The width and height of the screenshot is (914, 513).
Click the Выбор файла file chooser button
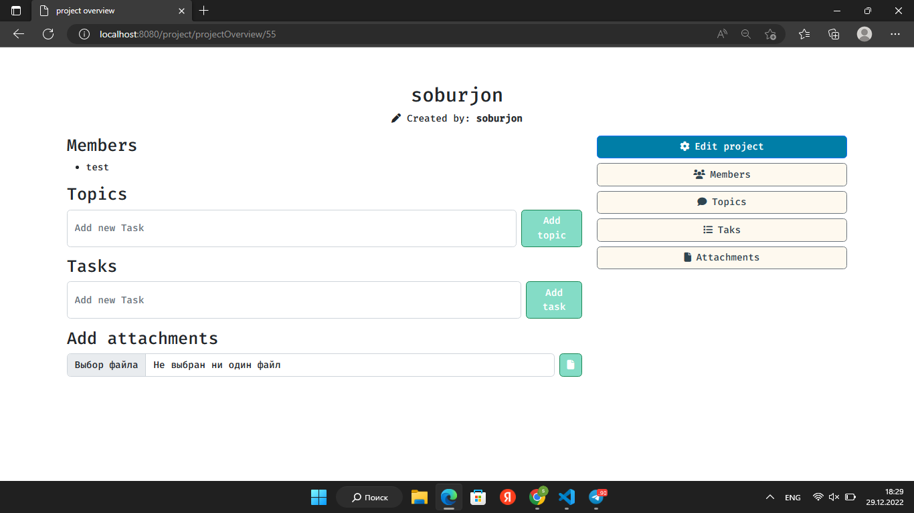click(x=106, y=365)
